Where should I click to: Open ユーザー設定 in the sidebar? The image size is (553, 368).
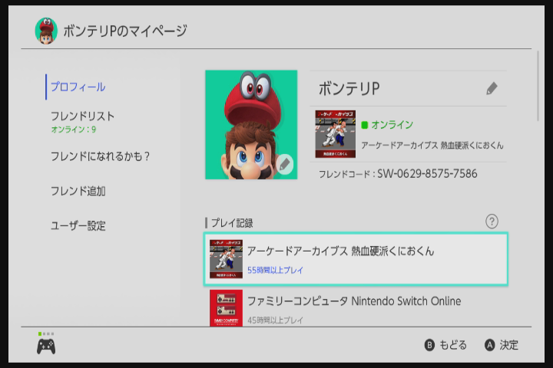point(78,225)
